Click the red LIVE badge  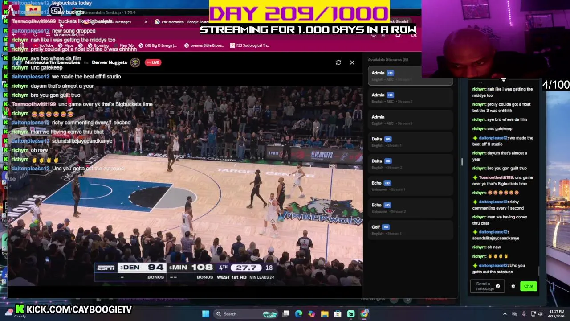point(153,62)
